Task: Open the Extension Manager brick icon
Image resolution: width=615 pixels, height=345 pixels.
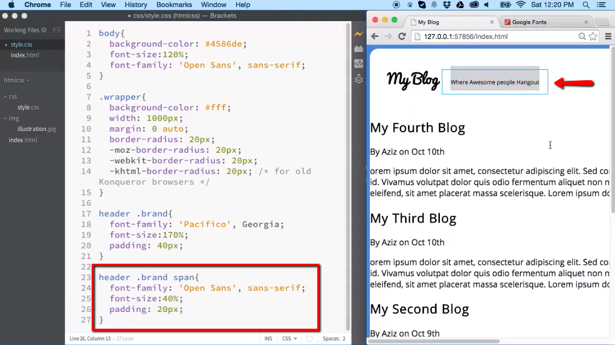Action: (358, 48)
